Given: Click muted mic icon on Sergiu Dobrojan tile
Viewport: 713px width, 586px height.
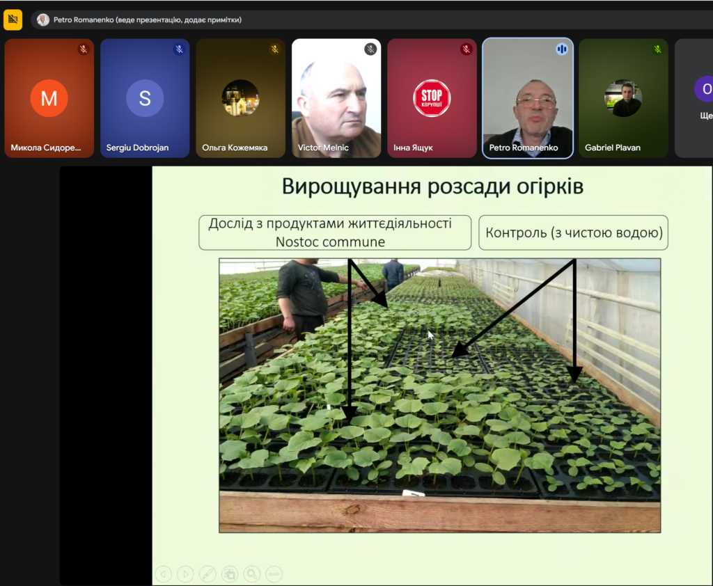Looking at the screenshot, I should 178,49.
